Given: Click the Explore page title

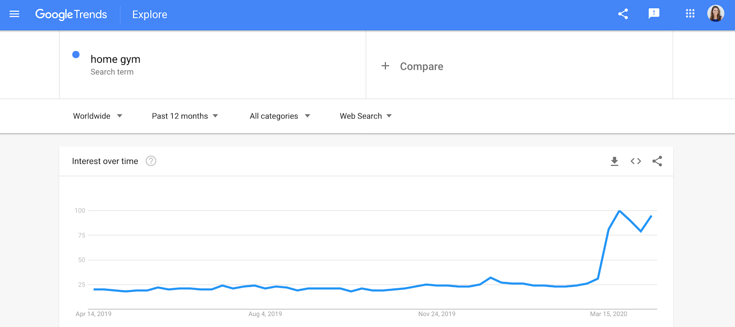Looking at the screenshot, I should coord(150,15).
